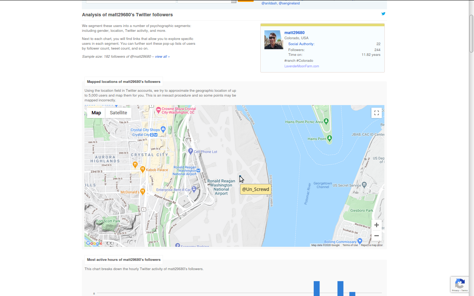The width and height of the screenshot is (474, 296).
Task: Click the 'CRYSTAL CITY' neighborhood label
Action: (x=149, y=155)
